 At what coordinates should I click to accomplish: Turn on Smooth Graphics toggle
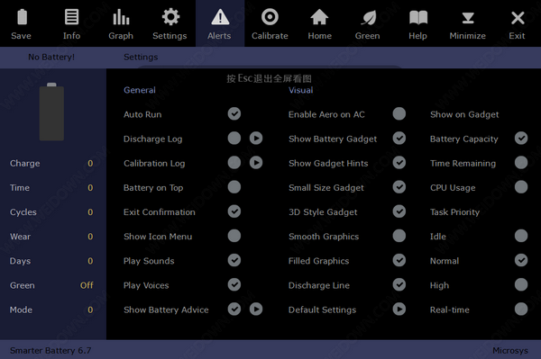(x=399, y=236)
